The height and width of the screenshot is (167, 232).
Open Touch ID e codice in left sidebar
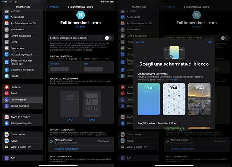point(23,117)
